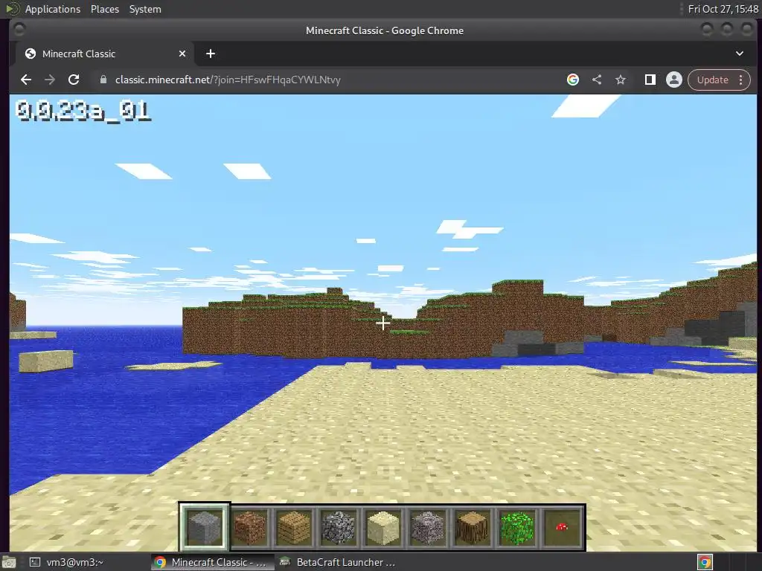Open Chrome side panel

point(650,80)
